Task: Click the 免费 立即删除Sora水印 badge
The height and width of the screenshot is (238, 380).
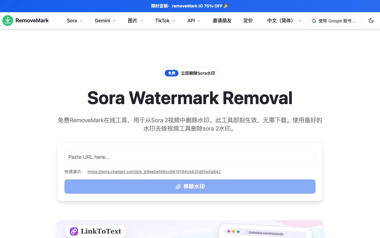Action: (190, 73)
